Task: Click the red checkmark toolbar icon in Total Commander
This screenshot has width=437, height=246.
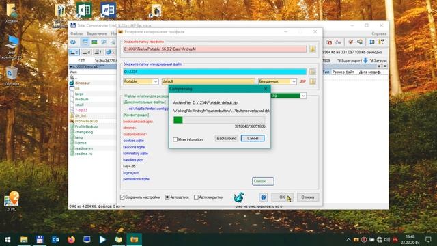Action: coord(350,42)
